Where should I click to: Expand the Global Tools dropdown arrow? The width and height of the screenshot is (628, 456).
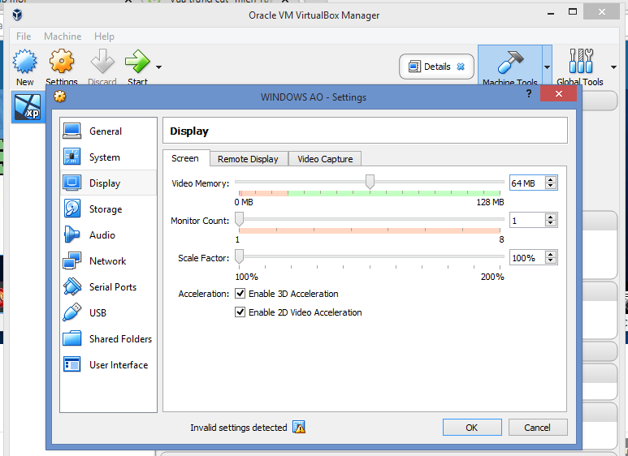[x=613, y=67]
